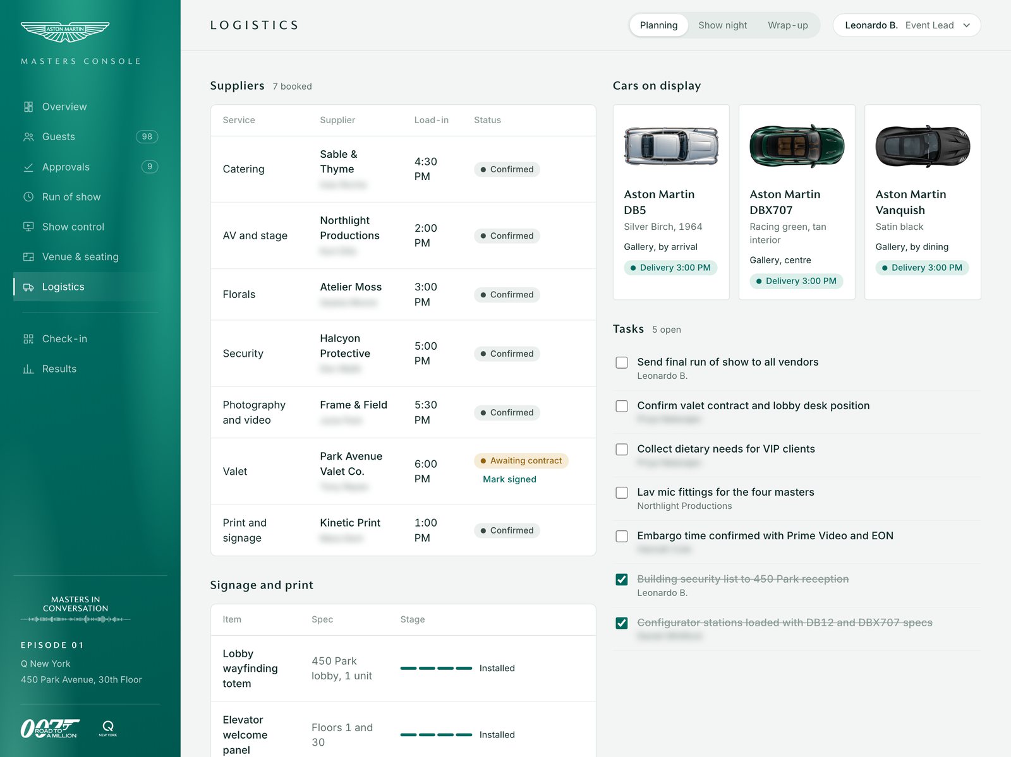
Task: Open Guests in the sidebar
Action: click(x=90, y=137)
